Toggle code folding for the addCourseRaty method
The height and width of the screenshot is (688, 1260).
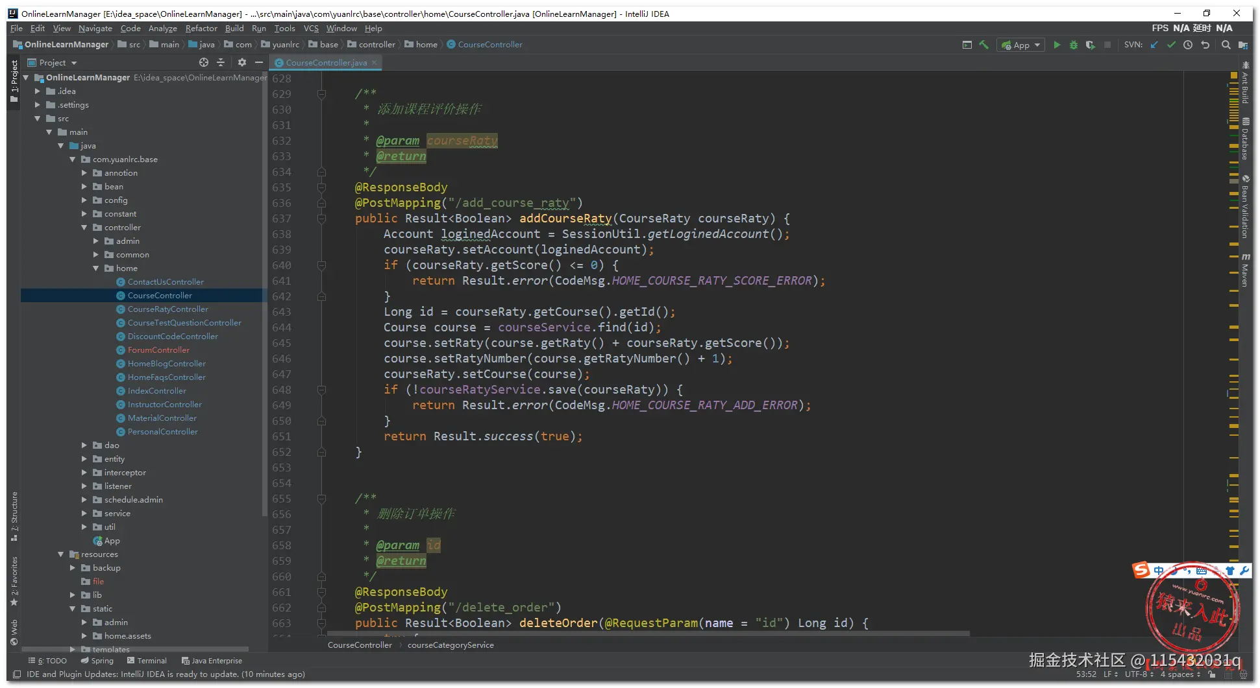(x=321, y=219)
